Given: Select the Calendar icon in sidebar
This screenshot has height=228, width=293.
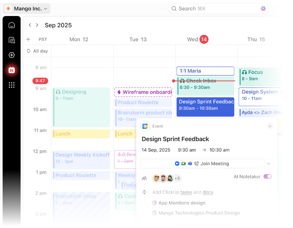Looking at the screenshot, I should tap(12, 70).
